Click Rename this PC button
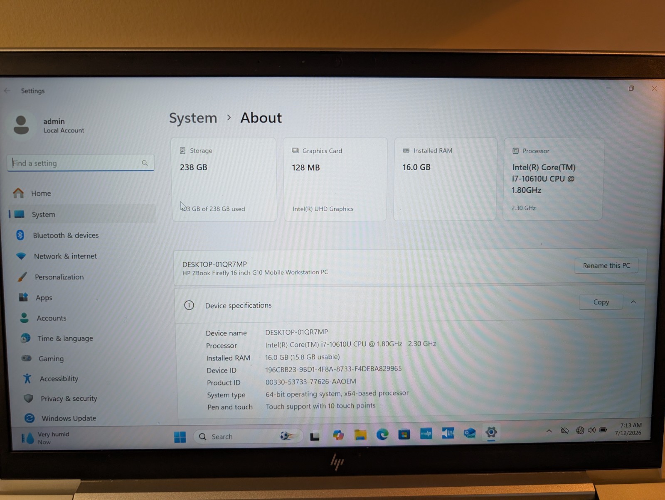The image size is (665, 500). click(606, 266)
